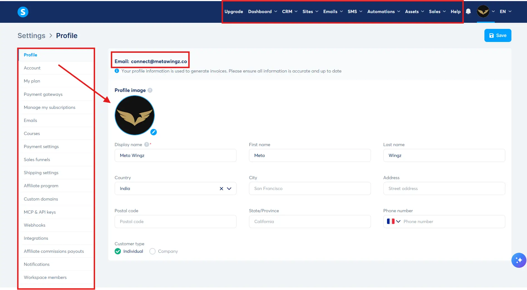Click the help icon next to Display name

(147, 144)
